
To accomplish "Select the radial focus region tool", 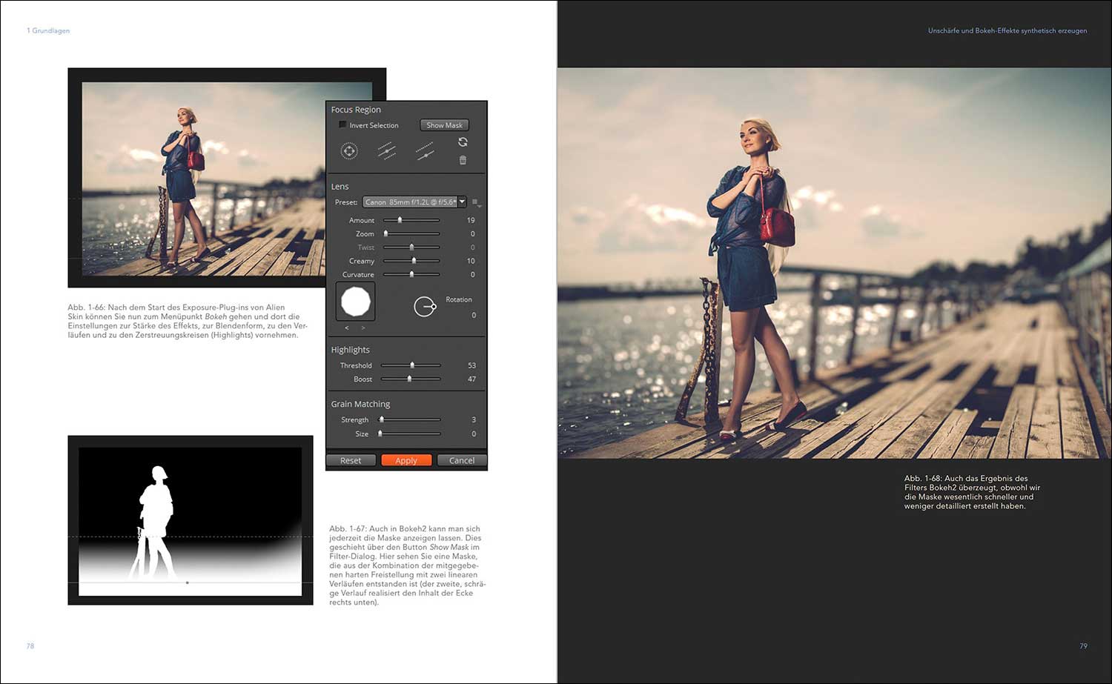I will click(x=349, y=151).
